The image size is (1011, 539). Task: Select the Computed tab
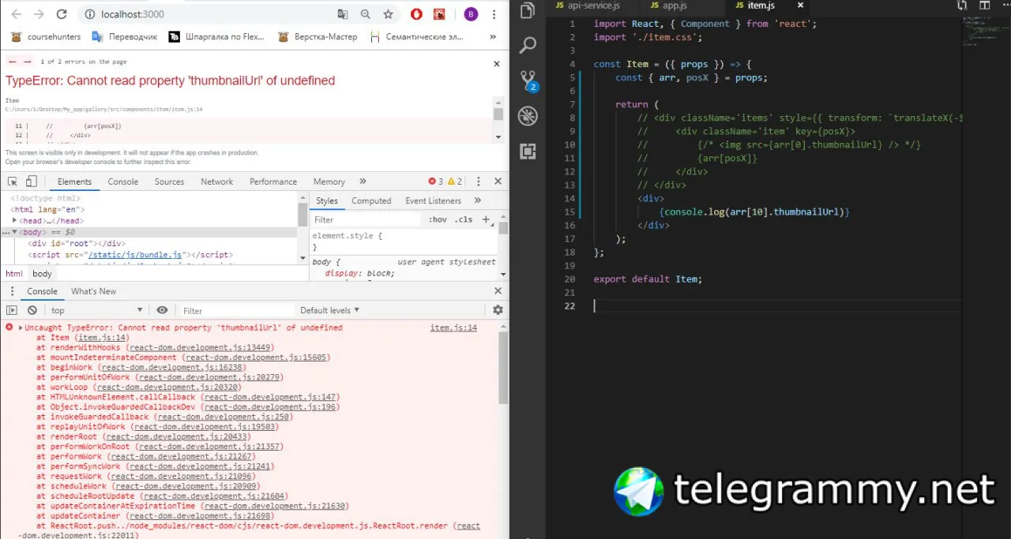pyautogui.click(x=371, y=200)
